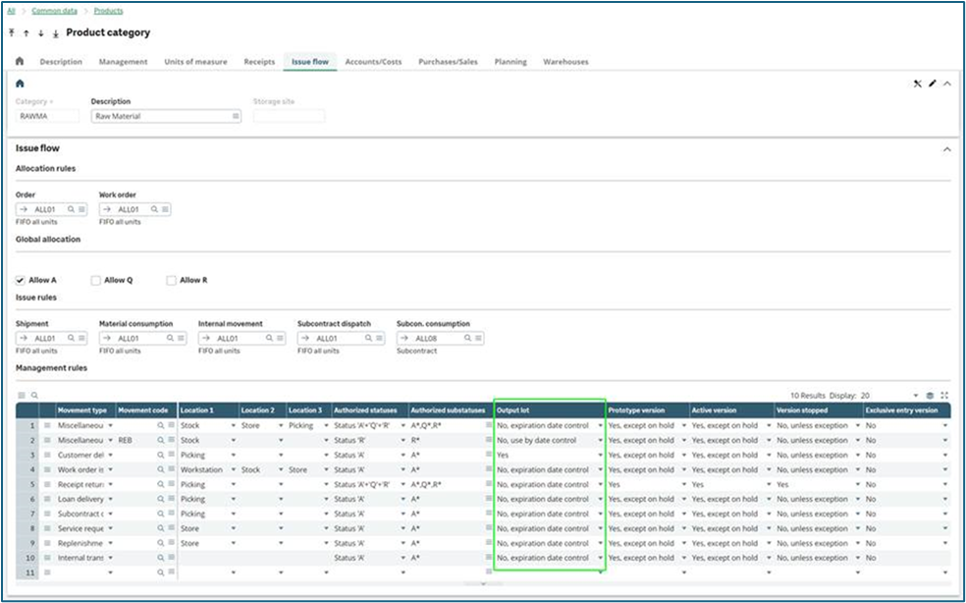Open the Warehouses tab

tap(565, 62)
